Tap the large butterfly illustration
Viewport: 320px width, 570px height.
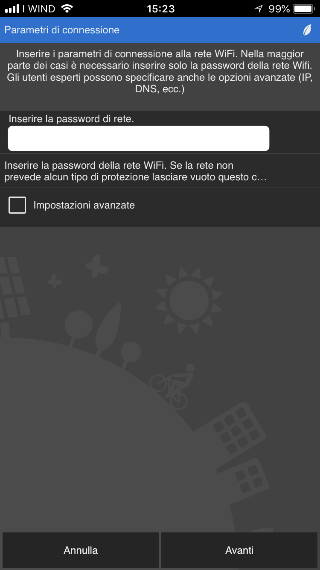[97, 265]
